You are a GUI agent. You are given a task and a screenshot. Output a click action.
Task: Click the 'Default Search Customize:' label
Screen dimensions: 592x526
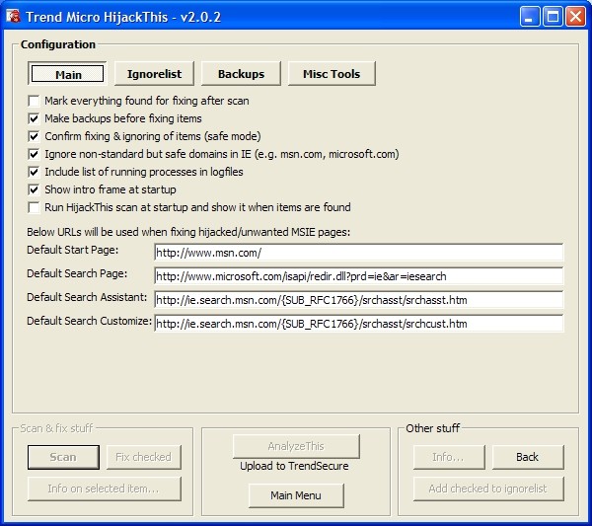(x=89, y=321)
